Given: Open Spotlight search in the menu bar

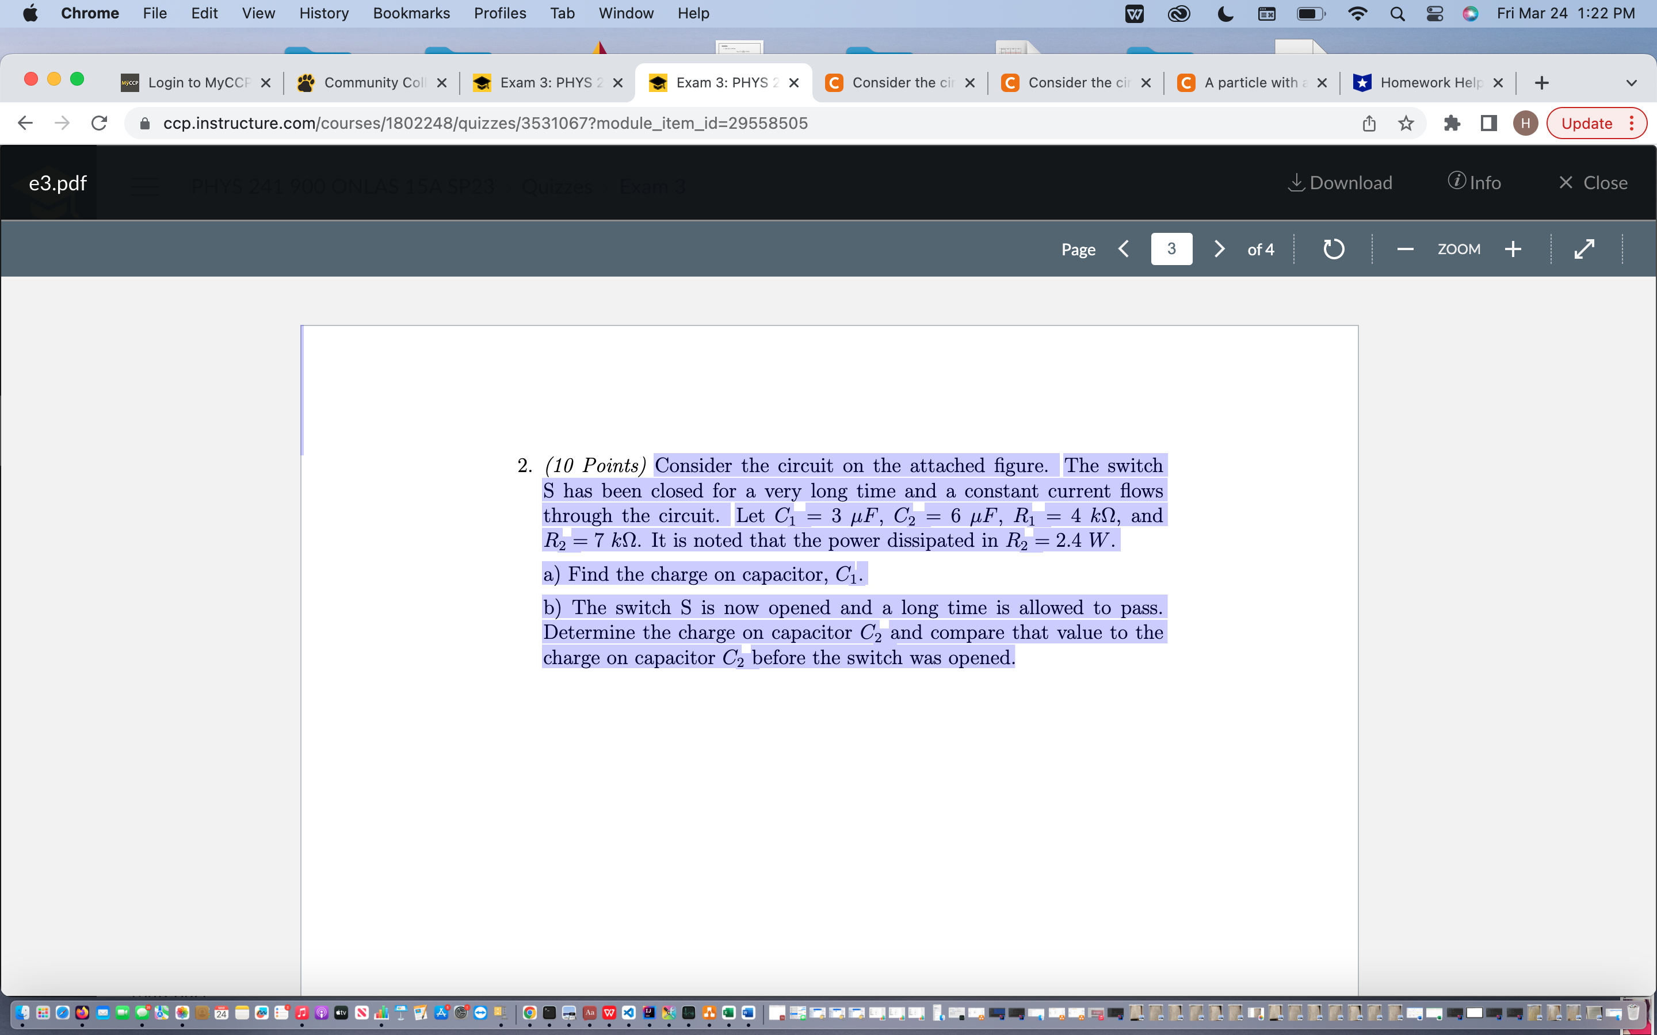Looking at the screenshot, I should click(x=1398, y=13).
